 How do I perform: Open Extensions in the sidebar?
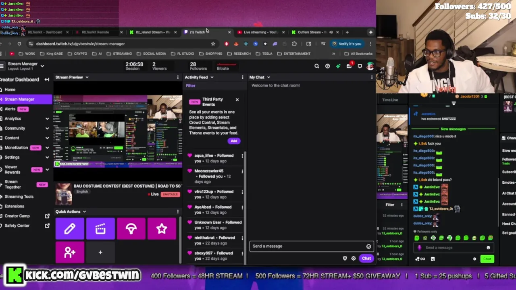(x=15, y=206)
